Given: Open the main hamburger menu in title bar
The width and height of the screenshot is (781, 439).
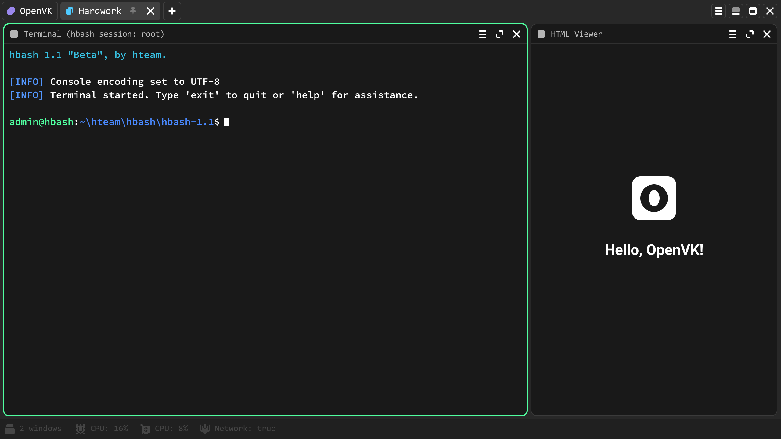Looking at the screenshot, I should click(719, 11).
